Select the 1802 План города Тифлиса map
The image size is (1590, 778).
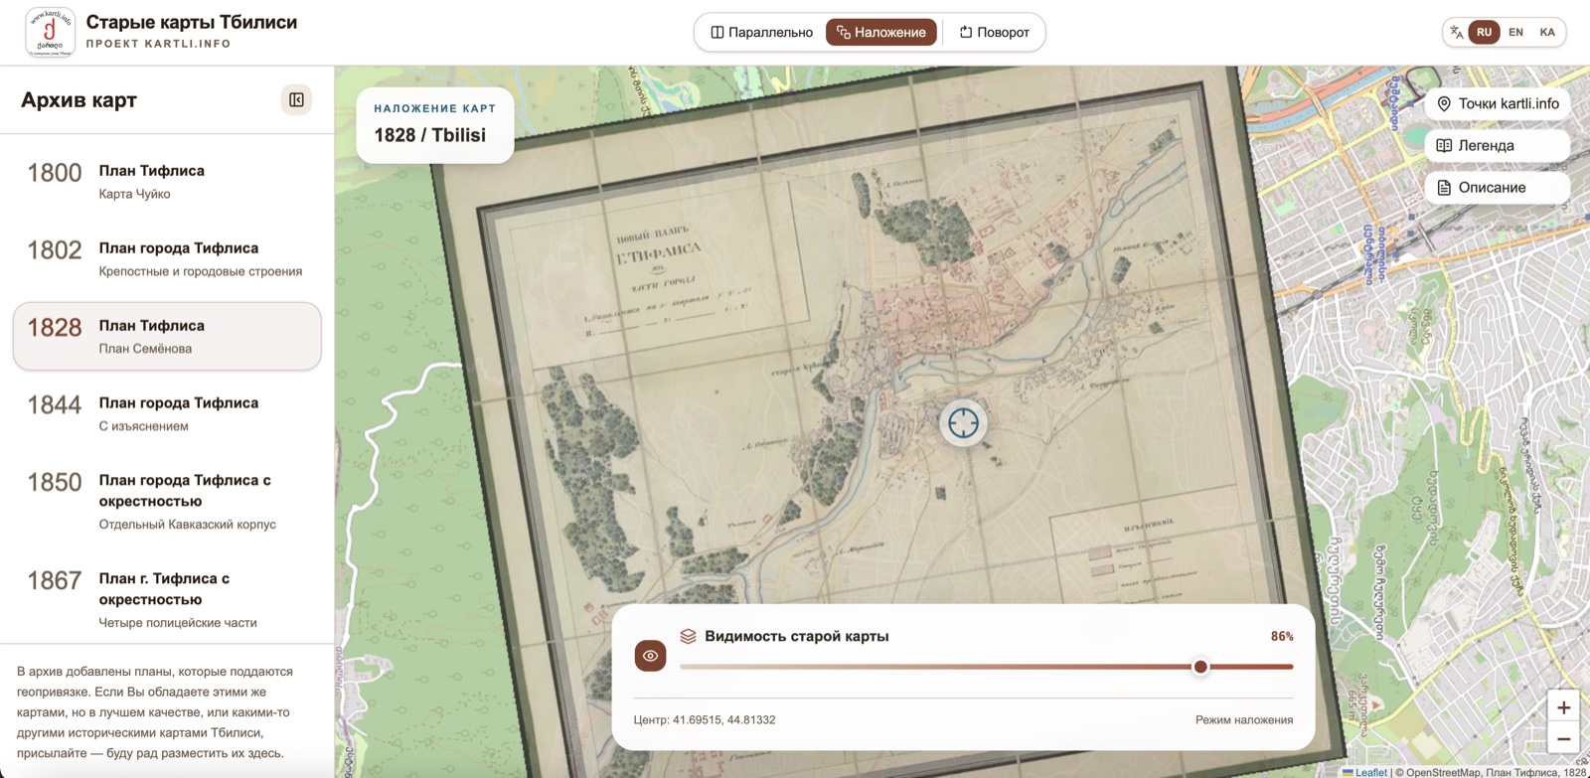pyautogui.click(x=167, y=258)
